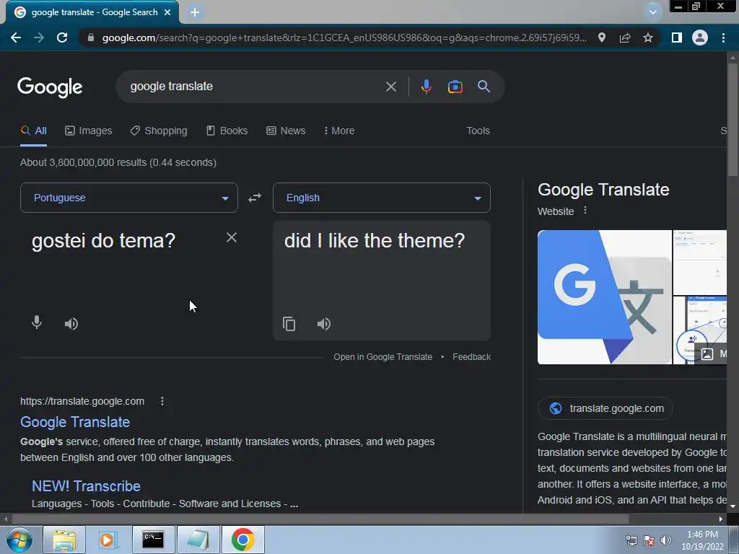The image size is (739, 554).
Task: Go back to the previous page
Action: (16, 38)
